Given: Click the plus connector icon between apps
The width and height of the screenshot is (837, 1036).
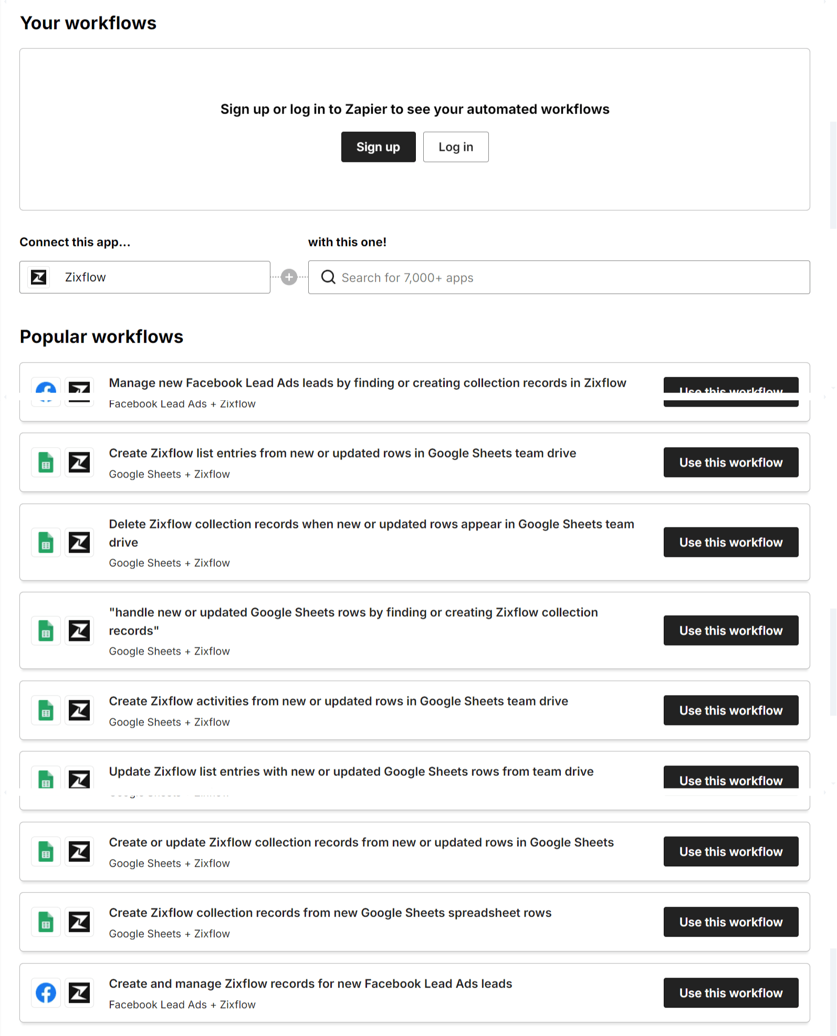Looking at the screenshot, I should pyautogui.click(x=289, y=277).
